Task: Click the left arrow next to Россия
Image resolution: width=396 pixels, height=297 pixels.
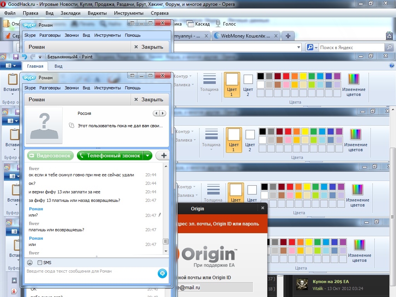Action: 156,113
